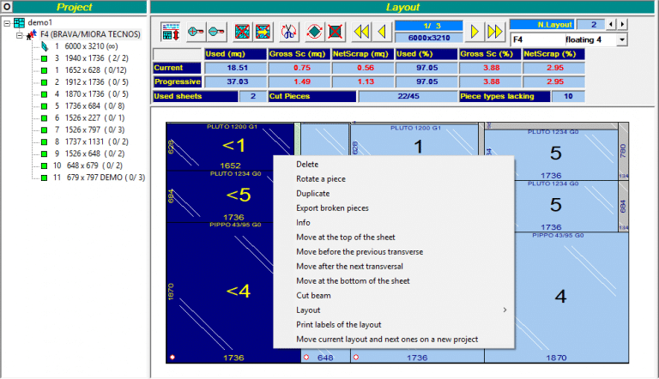Click Cut Pieces value 22/45

(408, 96)
